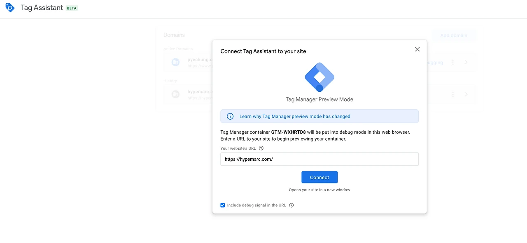This screenshot has width=527, height=243.
Task: Click the pyechung domain icon
Action: click(176, 62)
